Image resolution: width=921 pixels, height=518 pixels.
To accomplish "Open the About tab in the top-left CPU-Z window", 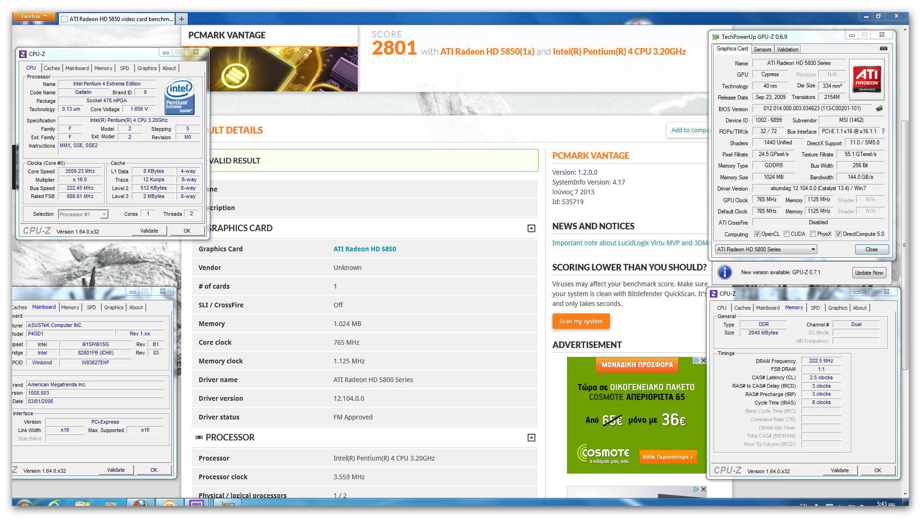I will coord(169,68).
